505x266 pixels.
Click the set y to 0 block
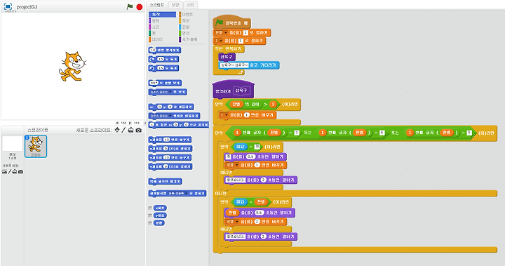coord(170,167)
